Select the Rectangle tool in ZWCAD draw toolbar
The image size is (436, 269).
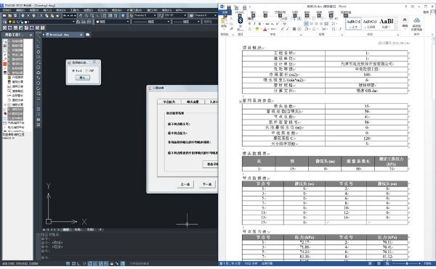pyautogui.click(x=39, y=57)
